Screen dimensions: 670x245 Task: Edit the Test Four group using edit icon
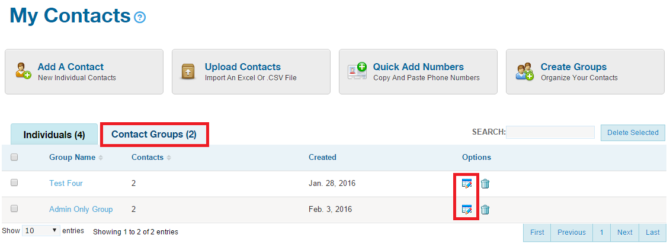point(467,184)
